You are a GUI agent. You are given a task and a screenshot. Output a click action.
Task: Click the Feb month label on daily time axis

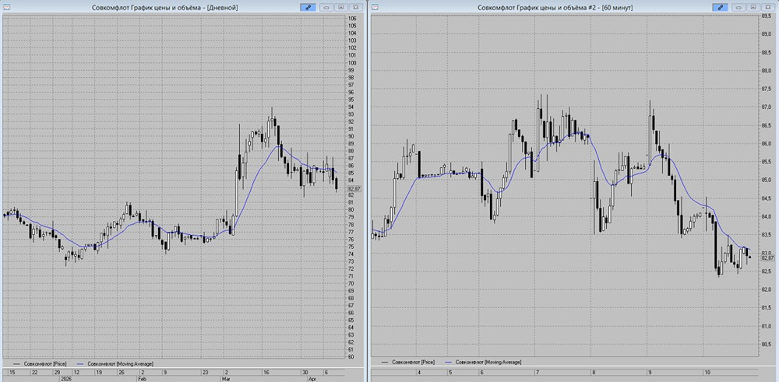(x=142, y=378)
